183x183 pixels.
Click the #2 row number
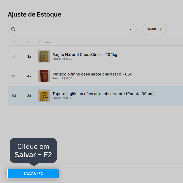pos(14,76)
